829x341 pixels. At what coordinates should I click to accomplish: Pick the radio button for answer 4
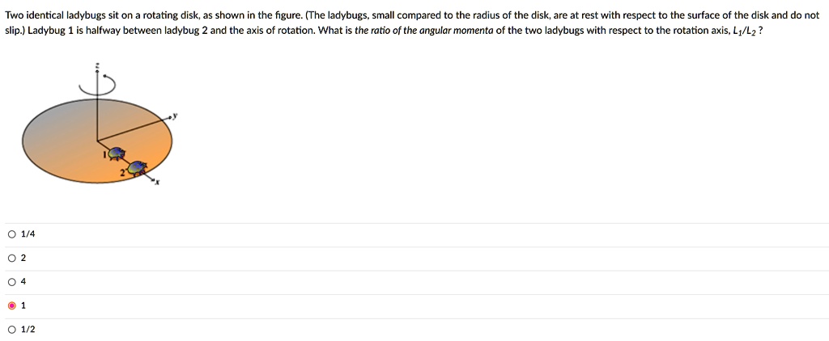tap(11, 282)
